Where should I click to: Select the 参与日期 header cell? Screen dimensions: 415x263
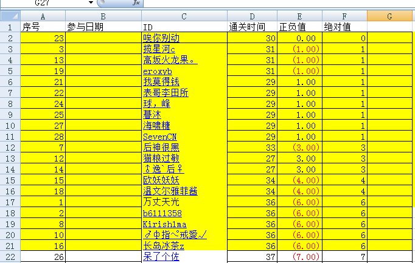coord(103,27)
